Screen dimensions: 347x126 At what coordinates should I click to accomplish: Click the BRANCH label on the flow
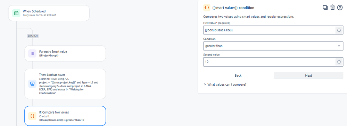[x=33, y=36]
